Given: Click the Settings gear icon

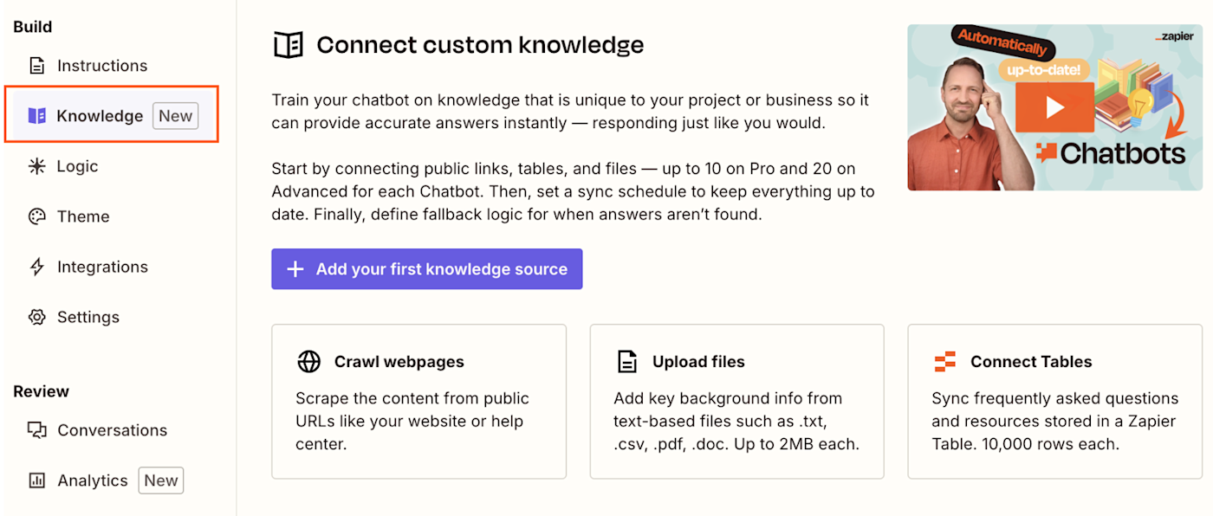Looking at the screenshot, I should [36, 317].
